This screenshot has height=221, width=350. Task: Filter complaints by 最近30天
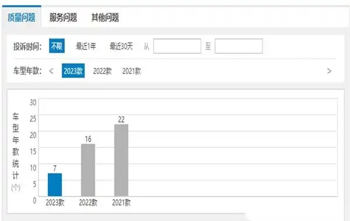coord(121,47)
